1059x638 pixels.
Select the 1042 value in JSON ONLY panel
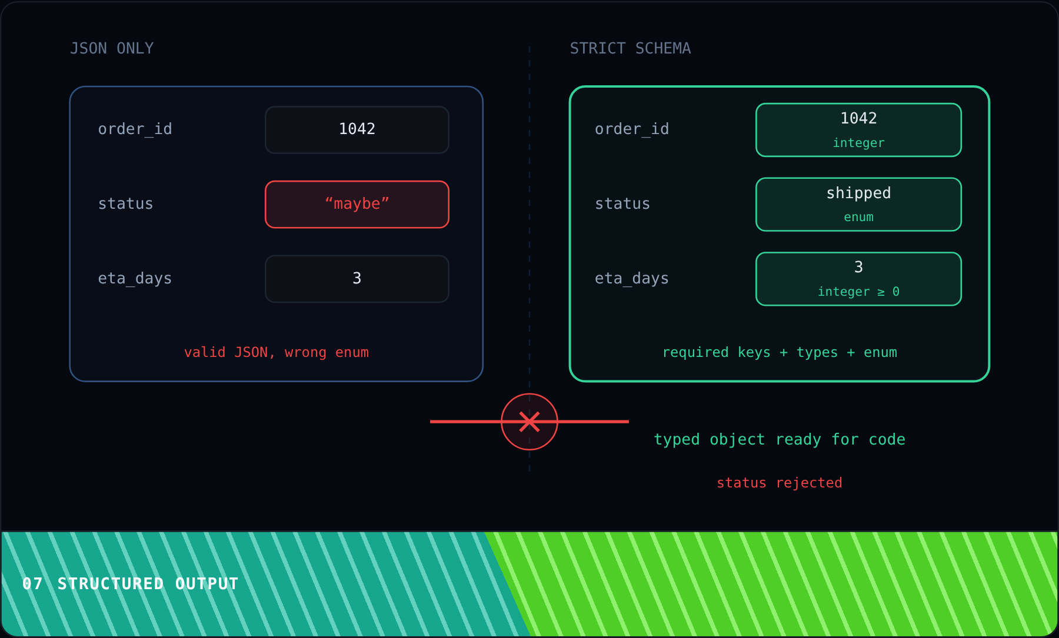coord(357,130)
